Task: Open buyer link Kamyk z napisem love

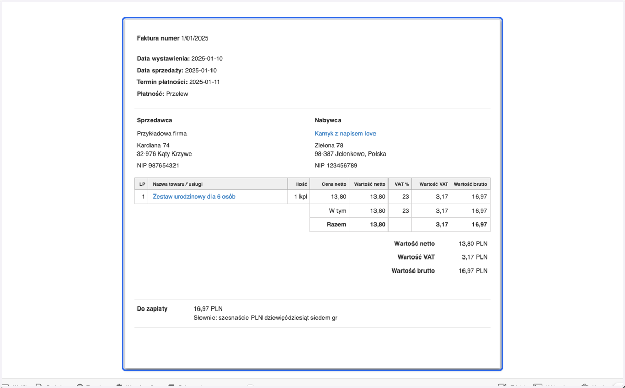Action: (345, 134)
